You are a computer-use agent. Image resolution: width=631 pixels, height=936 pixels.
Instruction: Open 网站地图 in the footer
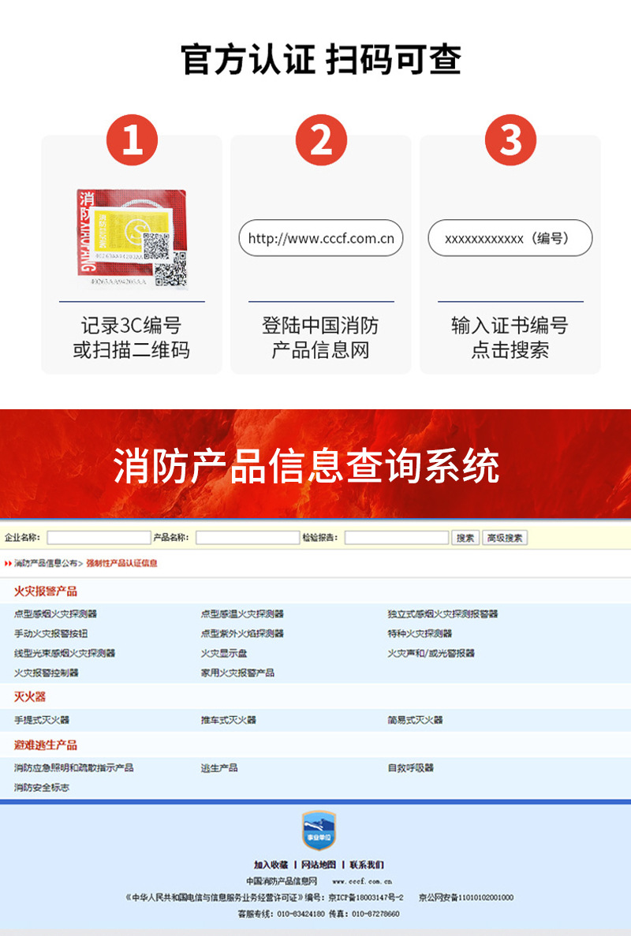tap(318, 865)
